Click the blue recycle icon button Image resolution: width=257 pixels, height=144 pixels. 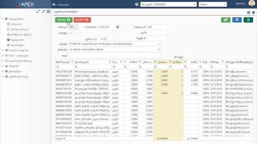point(237,20)
